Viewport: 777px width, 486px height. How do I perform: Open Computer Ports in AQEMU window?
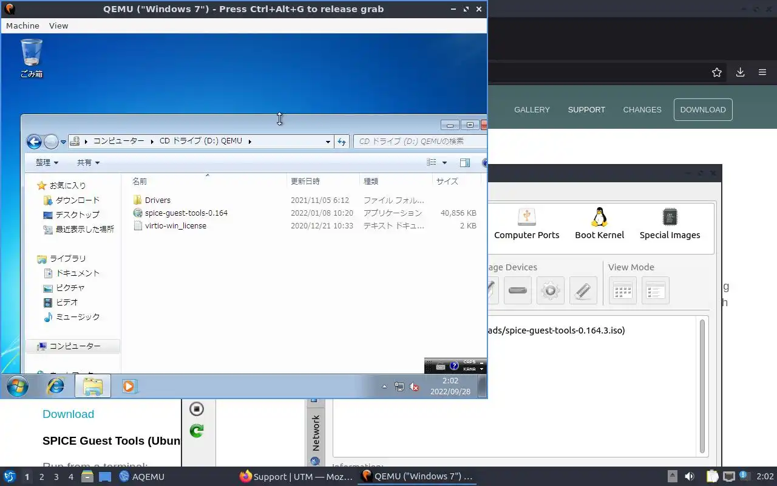coord(526,224)
